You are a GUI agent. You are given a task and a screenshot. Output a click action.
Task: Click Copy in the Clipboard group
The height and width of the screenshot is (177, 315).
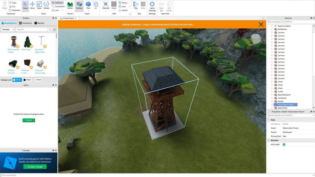pos(13,3)
